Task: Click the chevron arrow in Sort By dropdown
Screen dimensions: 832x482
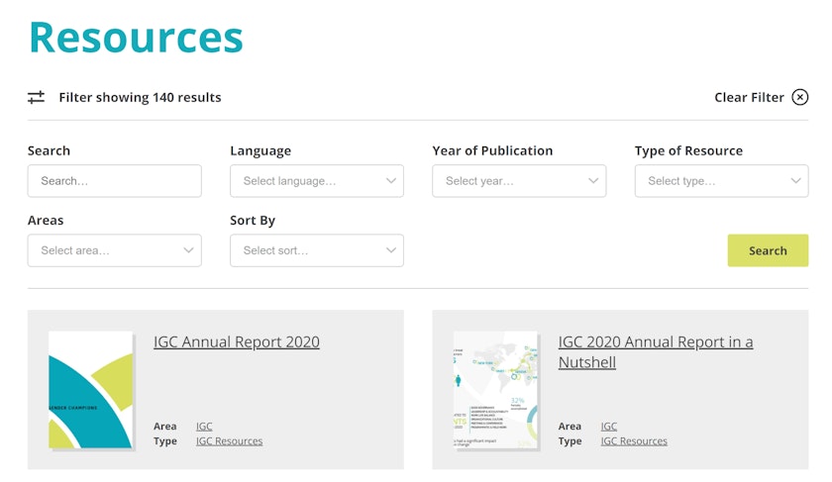Action: 390,250
